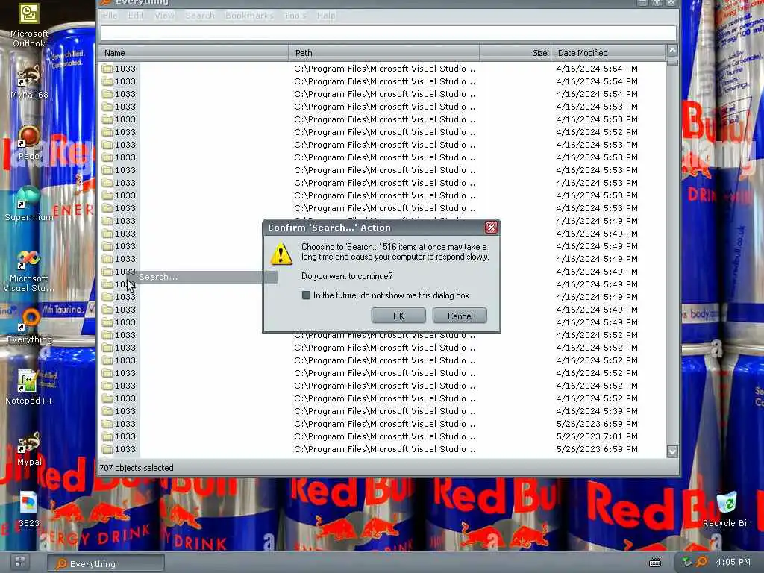The width and height of the screenshot is (764, 573).
Task: Open the Tools menu
Action: tap(295, 16)
